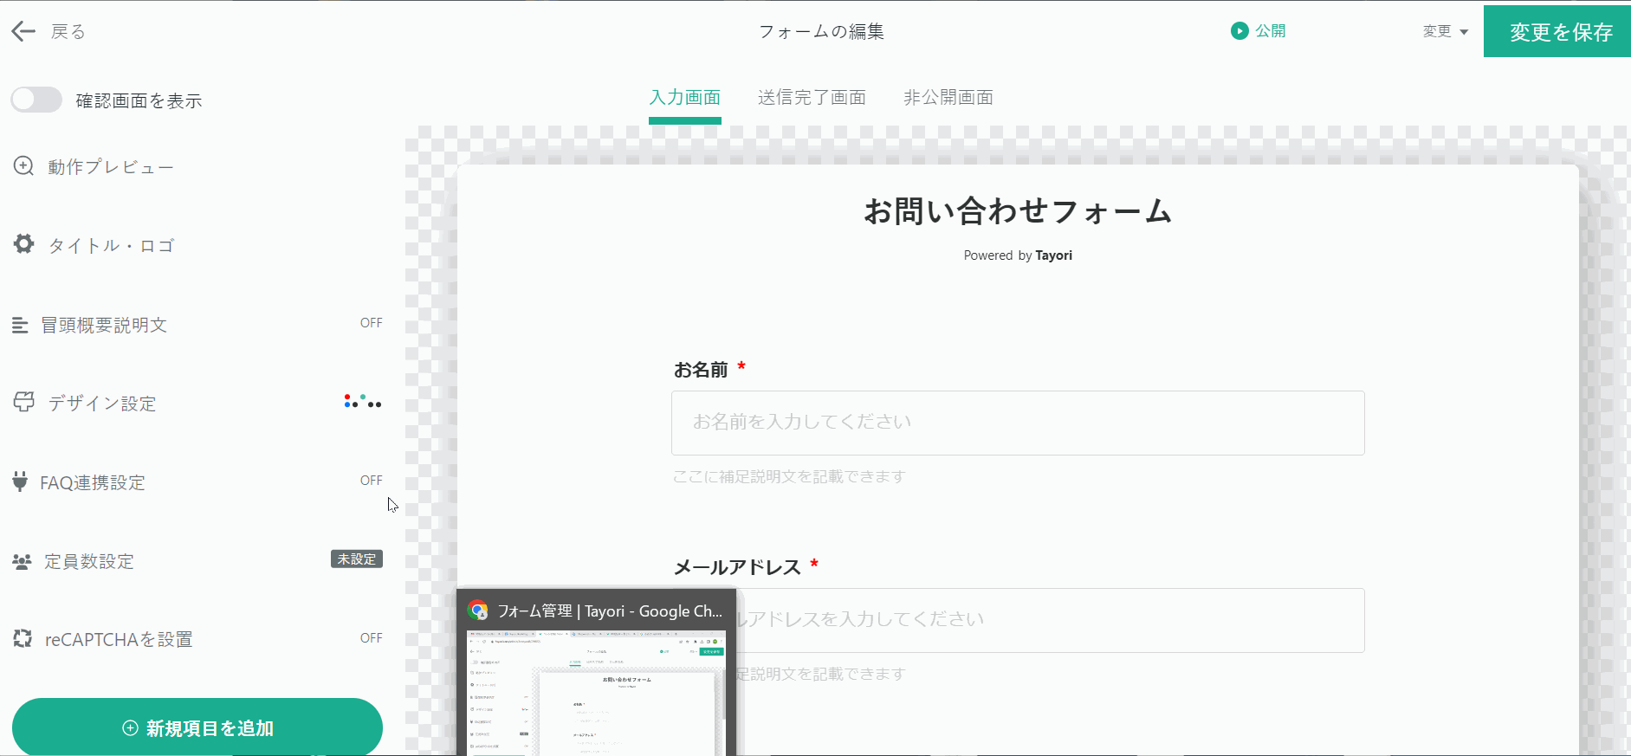This screenshot has width=1631, height=756.
Task: Click the タイトル・ロゴ gear icon
Action: point(23,244)
